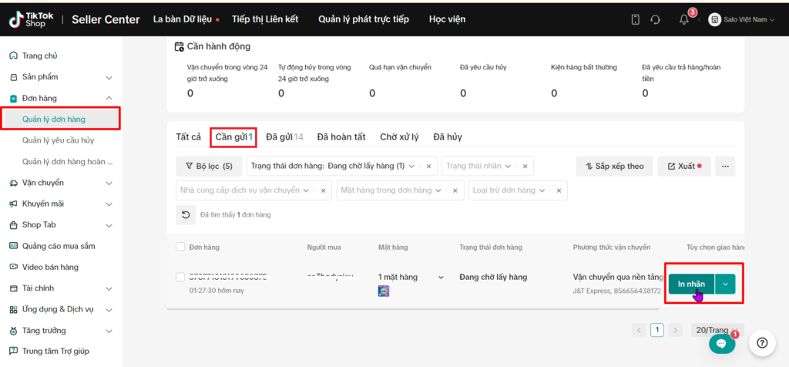Tick the select-all Đơn hàng header checkbox
This screenshot has height=367, width=789.
point(180,247)
